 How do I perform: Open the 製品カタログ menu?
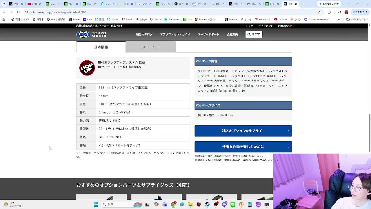144,35
